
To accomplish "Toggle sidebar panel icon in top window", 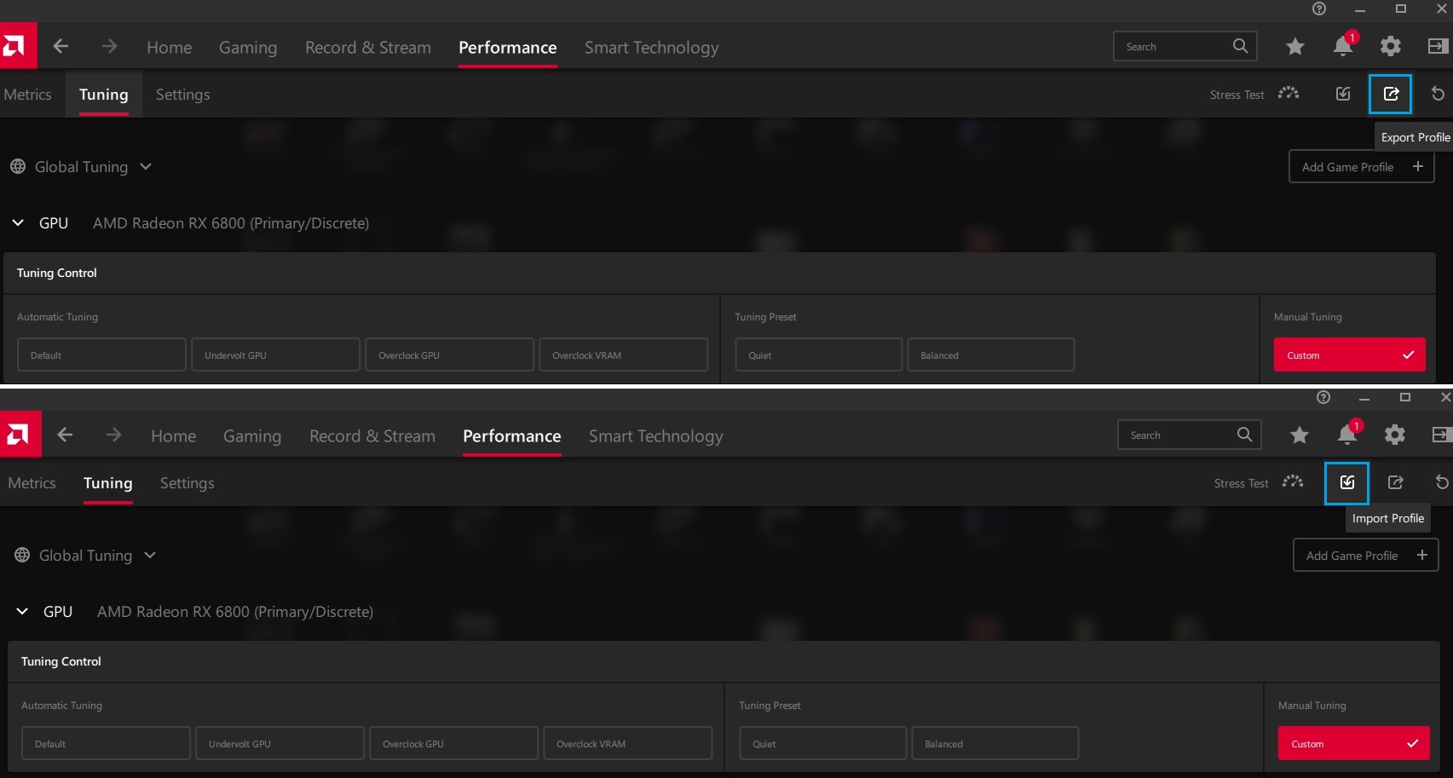I will coord(1439,46).
